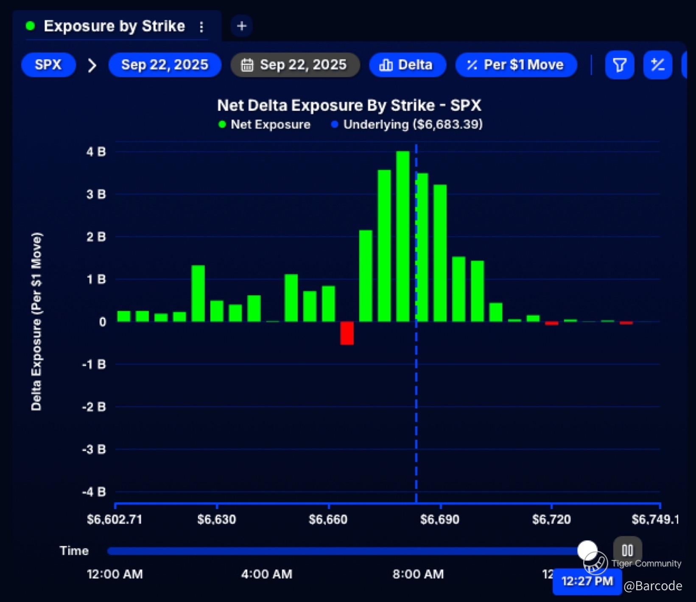Image resolution: width=696 pixels, height=602 pixels.
Task: Click the 12:27 PM time label
Action: tap(587, 581)
